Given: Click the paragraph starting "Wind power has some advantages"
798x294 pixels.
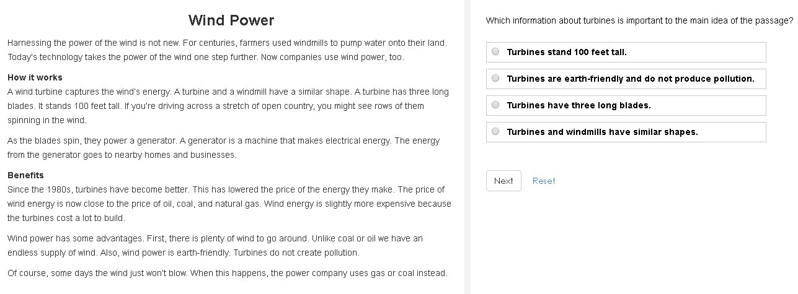Looking at the screenshot, I should click(x=215, y=246).
